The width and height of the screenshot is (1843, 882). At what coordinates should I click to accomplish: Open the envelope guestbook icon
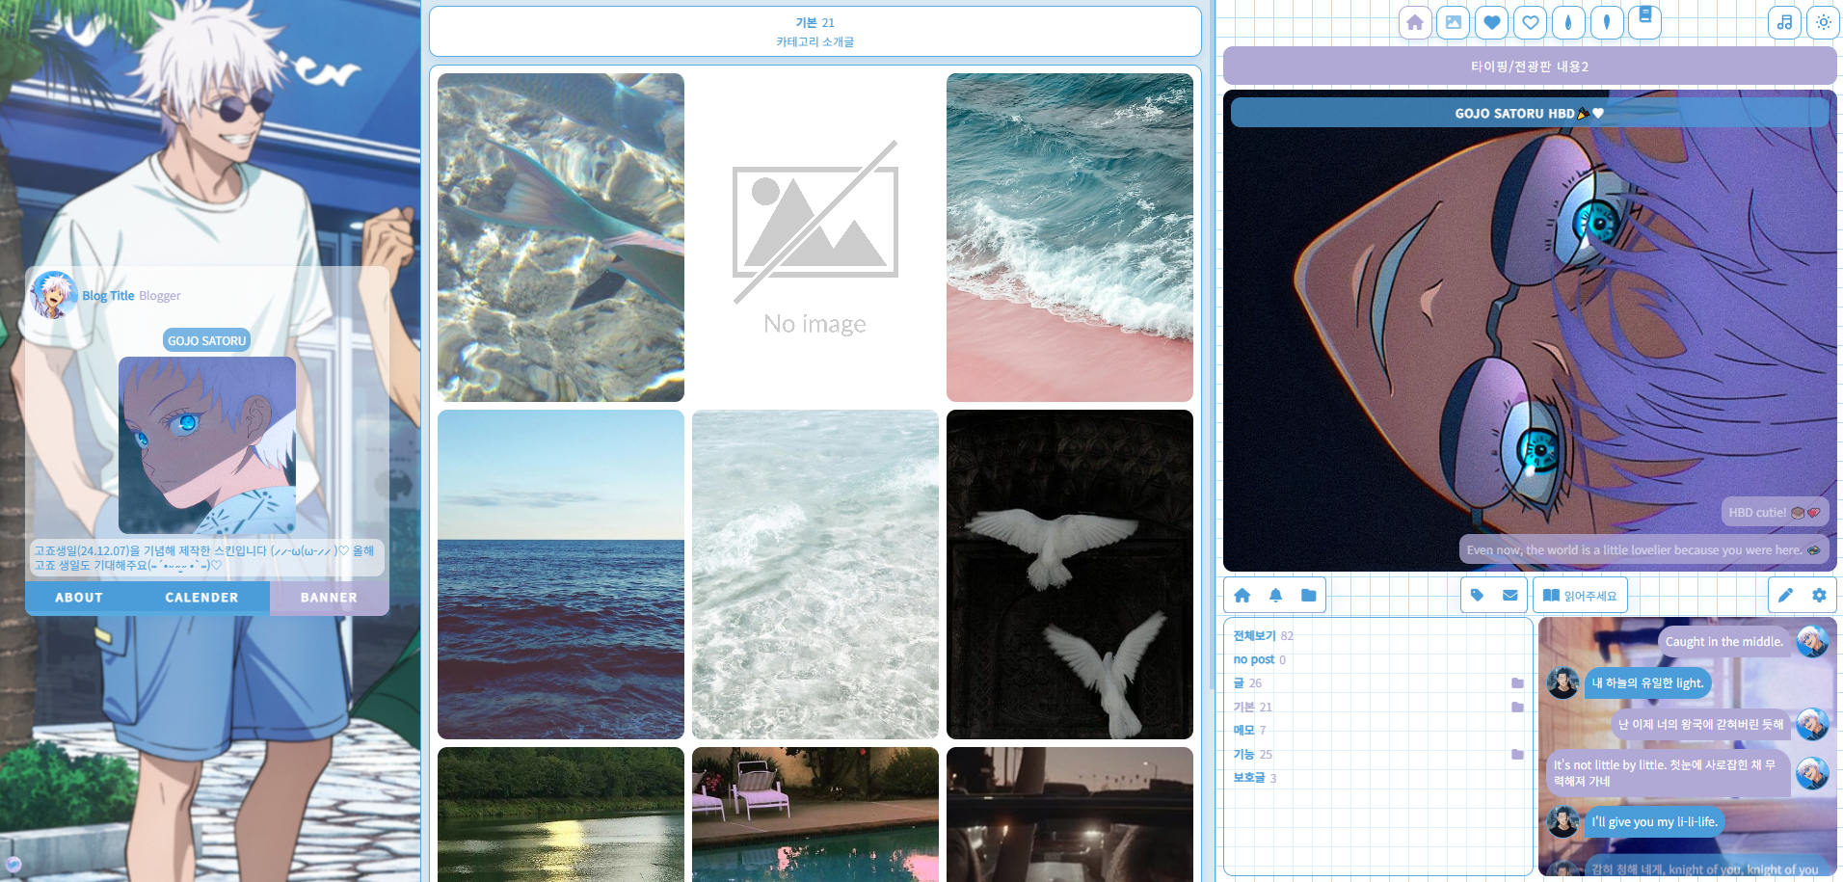tap(1510, 596)
